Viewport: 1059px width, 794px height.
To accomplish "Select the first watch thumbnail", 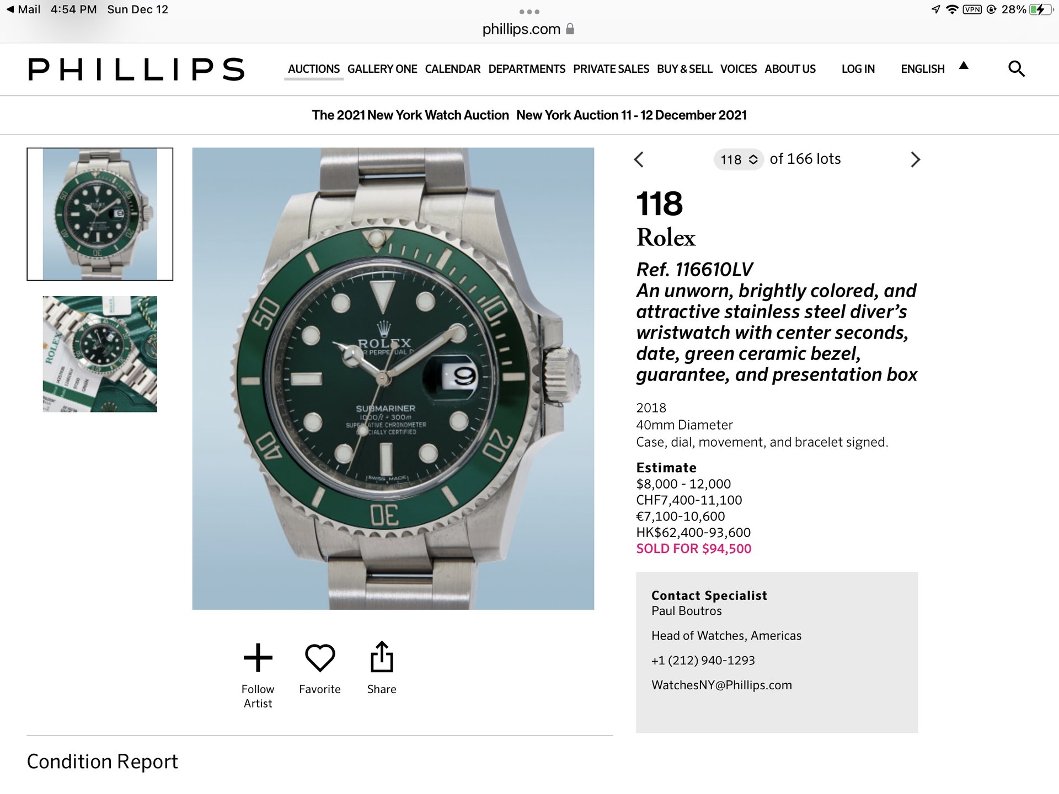I will (100, 214).
